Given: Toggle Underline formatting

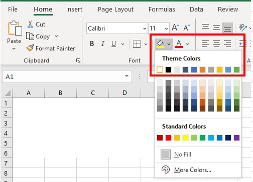Looking at the screenshot, I should (113, 44).
